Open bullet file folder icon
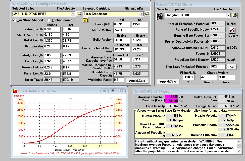Viewport: 245px width, 161px height. click(79, 14)
